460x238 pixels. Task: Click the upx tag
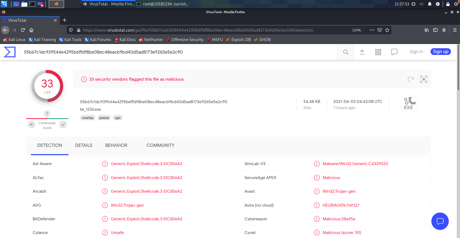tap(118, 118)
